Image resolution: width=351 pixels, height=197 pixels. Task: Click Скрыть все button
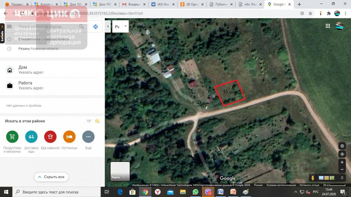click(x=51, y=177)
